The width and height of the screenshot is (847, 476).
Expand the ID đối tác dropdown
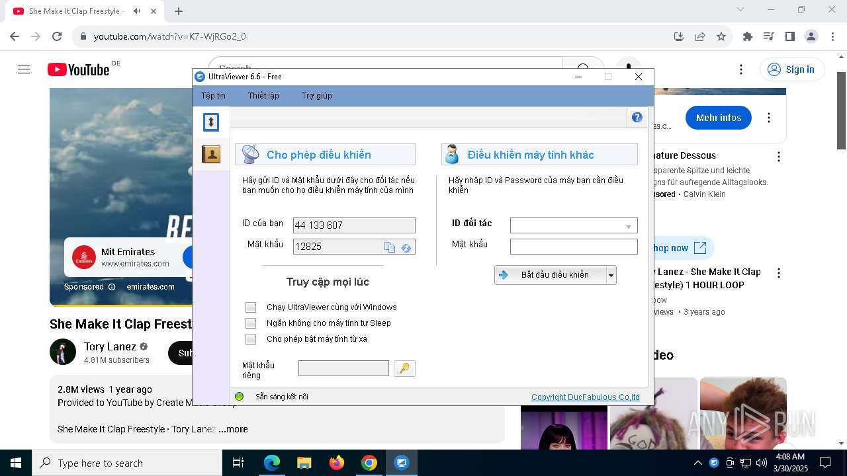[629, 226]
